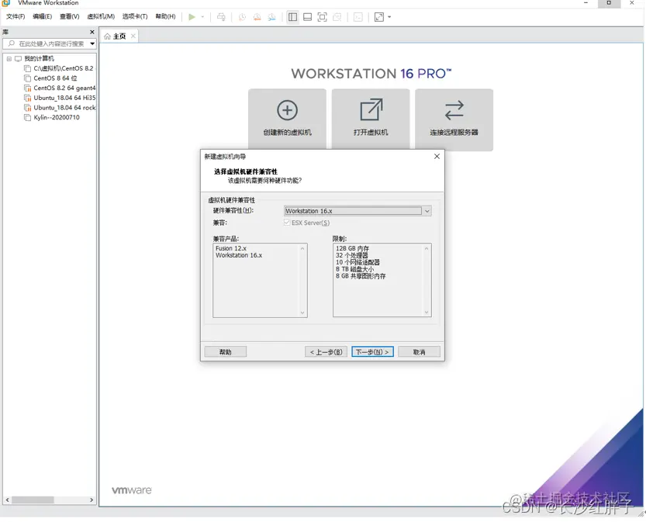Click the home icon on 主页 tab

point(108,36)
